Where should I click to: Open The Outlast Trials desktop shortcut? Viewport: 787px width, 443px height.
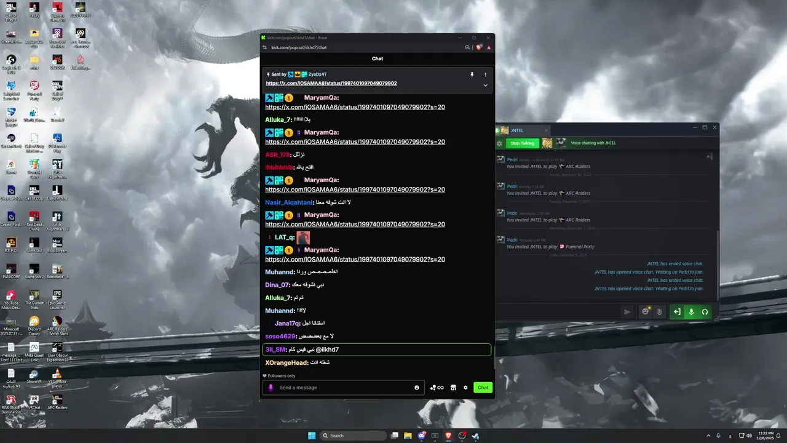[x=34, y=300]
